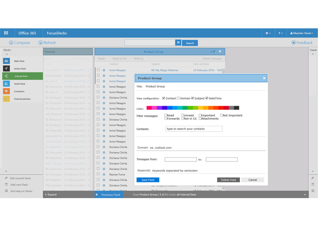The width and height of the screenshot is (318, 226).
Task: Toggle the DateTime view checkbox
Action: 207,98
